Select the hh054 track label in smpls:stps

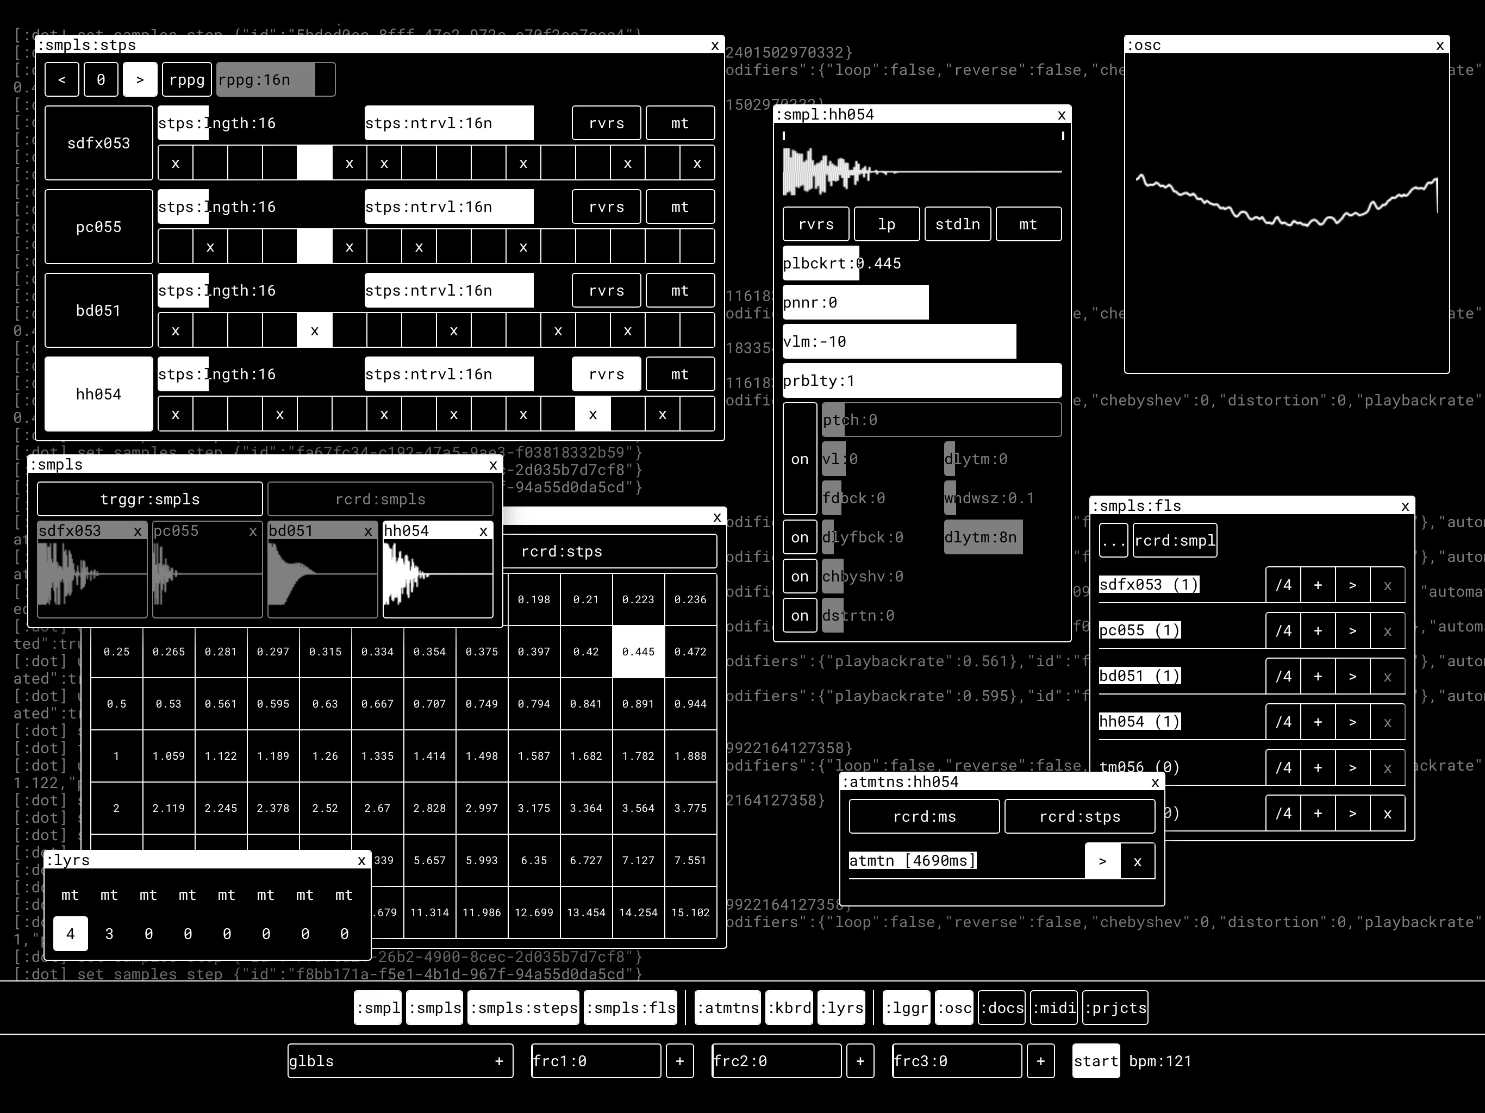(99, 394)
